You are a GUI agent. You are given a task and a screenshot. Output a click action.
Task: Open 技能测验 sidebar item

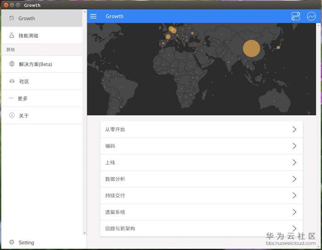tap(42, 35)
